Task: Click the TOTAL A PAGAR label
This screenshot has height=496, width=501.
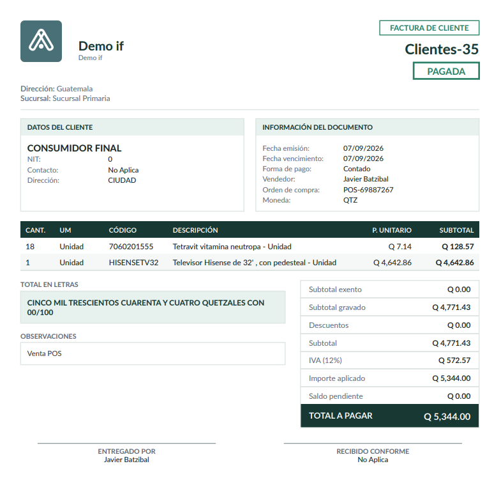Action: coord(341,415)
